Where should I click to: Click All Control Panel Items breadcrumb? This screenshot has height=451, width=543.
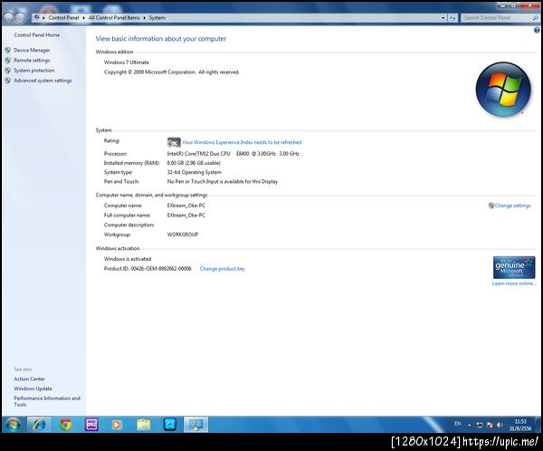point(114,18)
